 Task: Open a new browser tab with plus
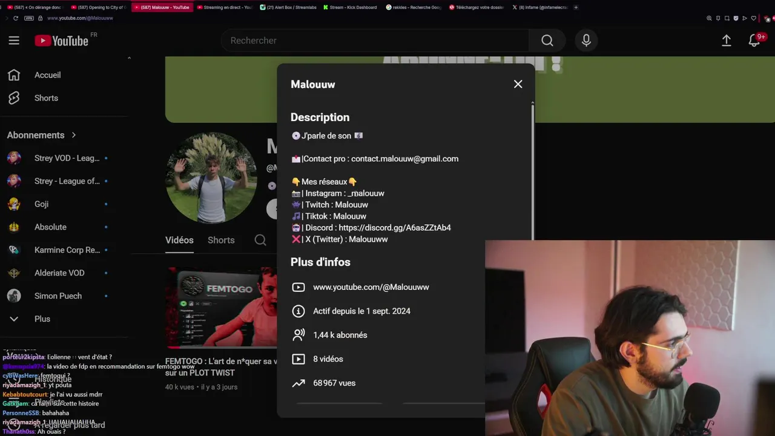click(576, 7)
